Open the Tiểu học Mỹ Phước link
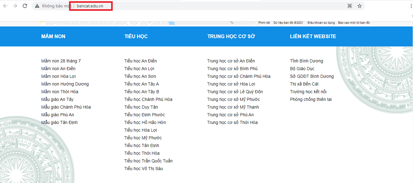Viewport: 413px width, 183px height. [143, 138]
